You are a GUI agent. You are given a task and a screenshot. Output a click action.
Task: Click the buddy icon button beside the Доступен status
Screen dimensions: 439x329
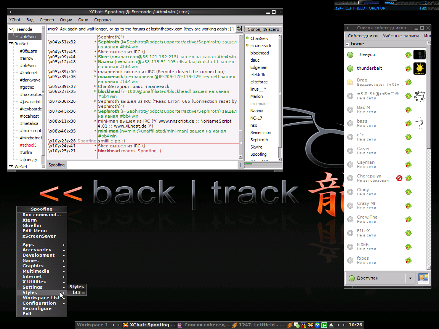coord(423,278)
